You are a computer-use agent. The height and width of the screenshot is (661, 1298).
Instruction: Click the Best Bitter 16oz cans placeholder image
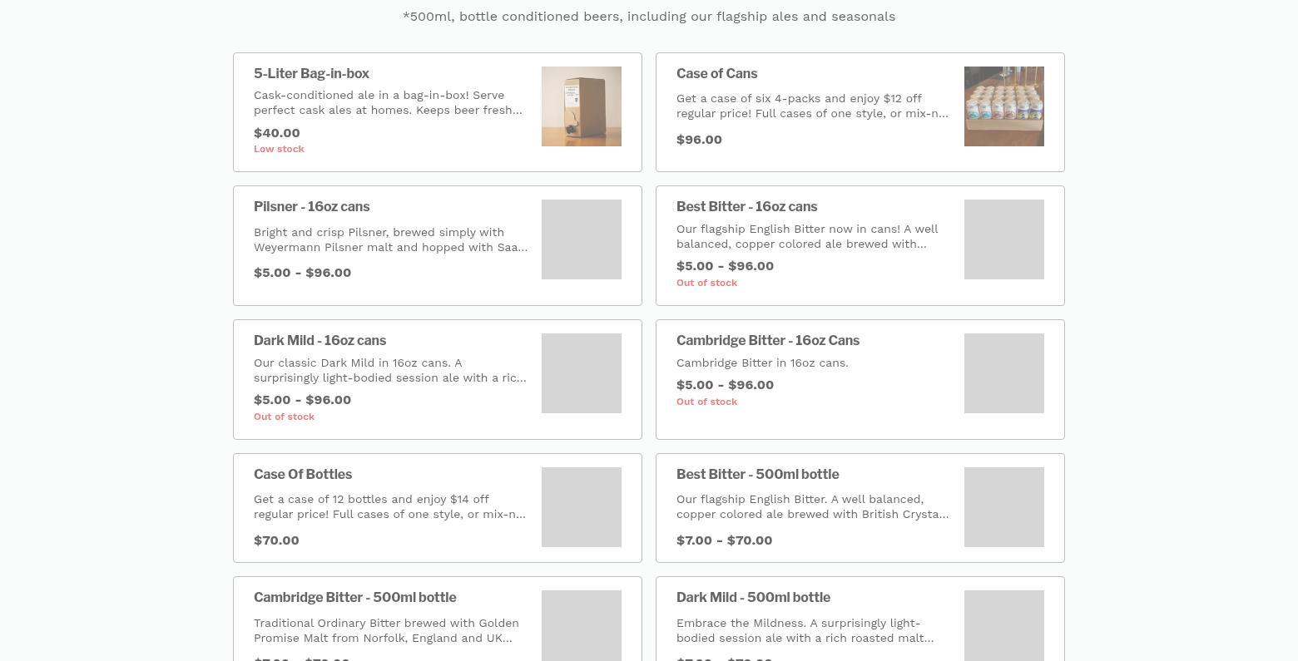click(1004, 239)
